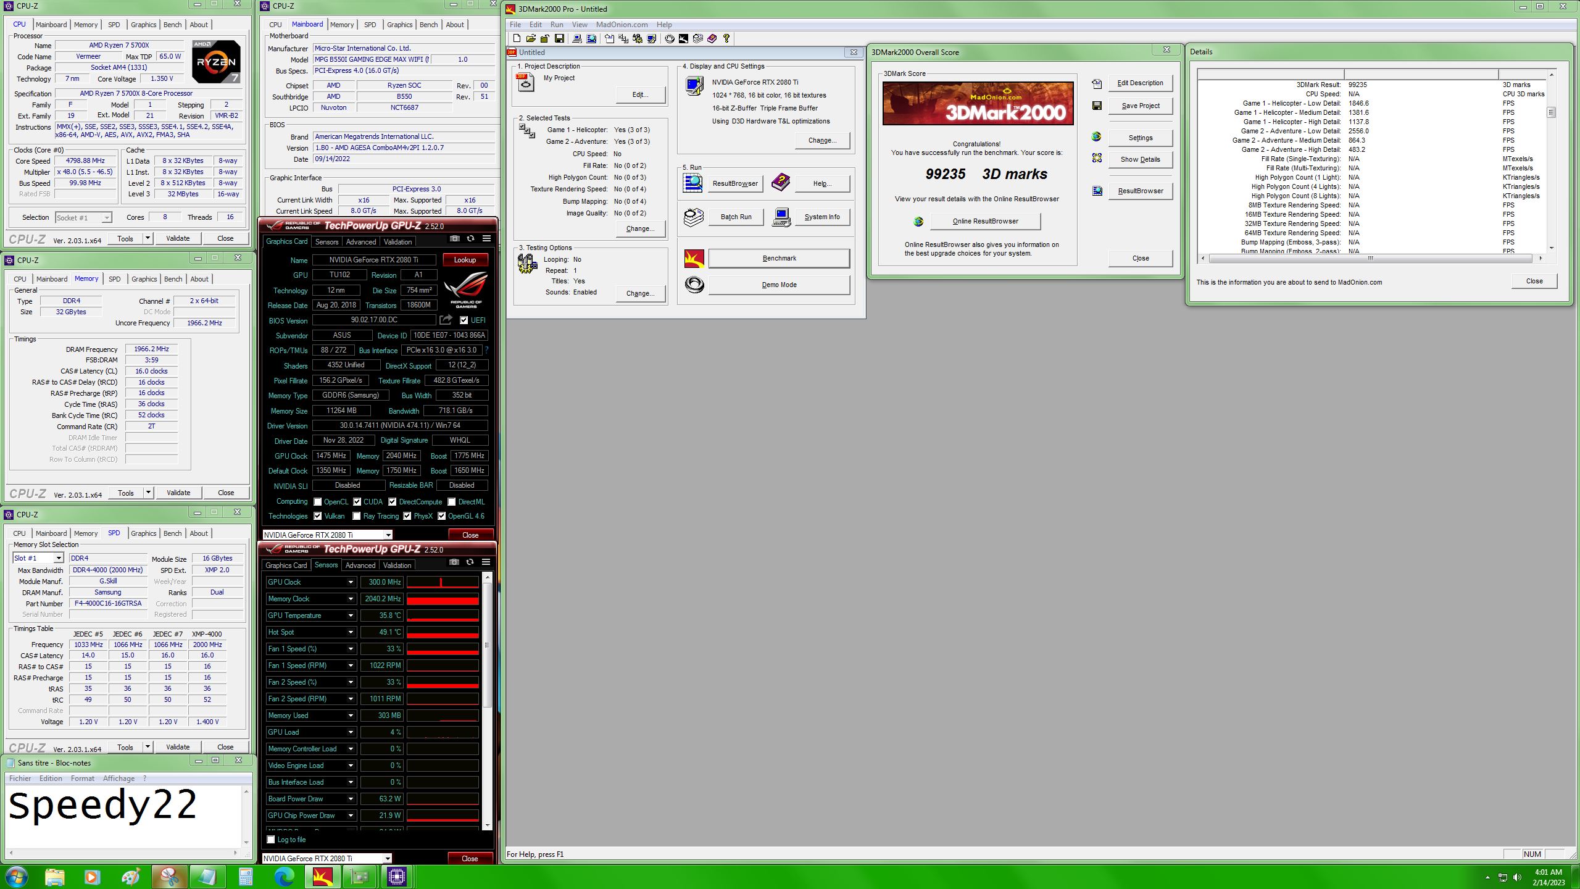
Task: Click Validate in CPU-Z Memory window
Action: pos(178,493)
